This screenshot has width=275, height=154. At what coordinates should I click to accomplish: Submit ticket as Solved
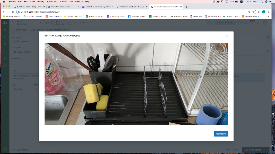pos(253,150)
